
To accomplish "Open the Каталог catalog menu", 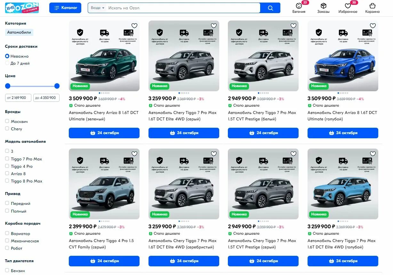I will click(x=65, y=8).
